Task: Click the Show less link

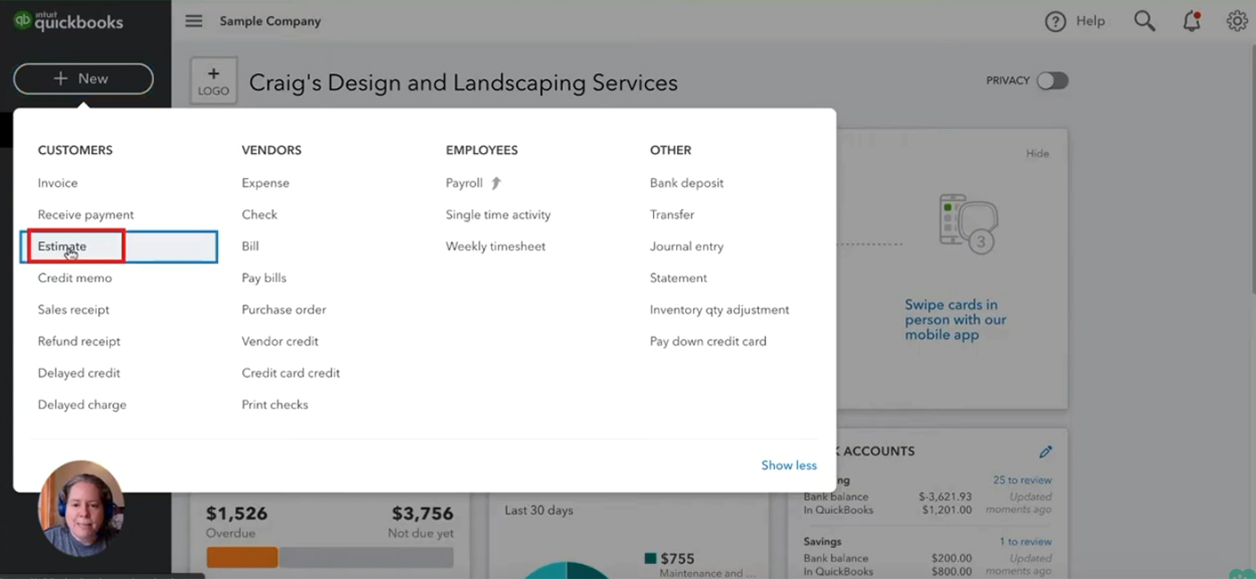Action: coord(789,465)
